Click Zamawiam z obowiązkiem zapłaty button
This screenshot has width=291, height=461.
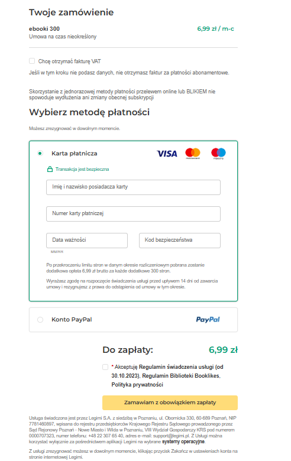click(x=170, y=402)
